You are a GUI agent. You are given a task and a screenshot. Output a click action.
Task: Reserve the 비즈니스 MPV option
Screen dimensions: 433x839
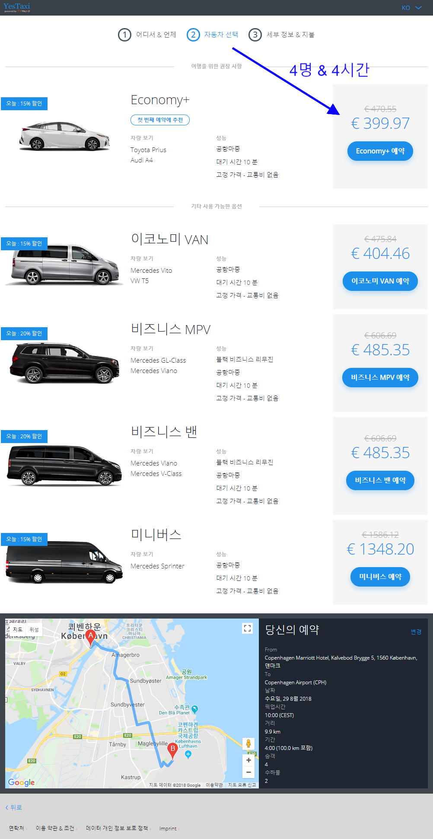point(380,378)
